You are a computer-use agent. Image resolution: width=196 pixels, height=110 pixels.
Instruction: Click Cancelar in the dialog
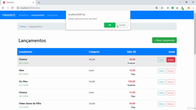click(122, 25)
